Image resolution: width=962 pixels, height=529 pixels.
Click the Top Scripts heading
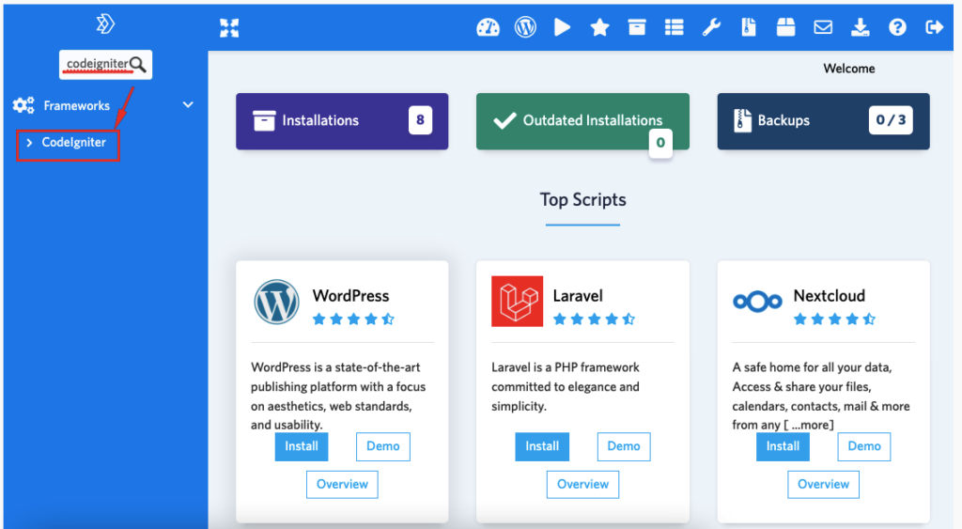tap(582, 200)
